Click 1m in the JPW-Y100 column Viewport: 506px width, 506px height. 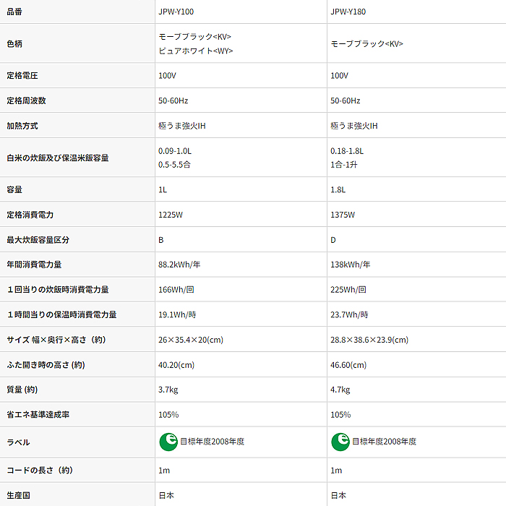(x=164, y=470)
